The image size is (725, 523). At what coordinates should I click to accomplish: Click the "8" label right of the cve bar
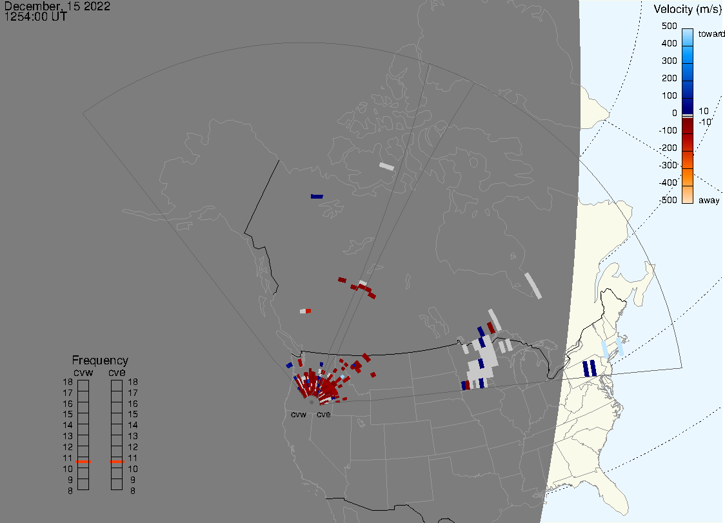point(133,491)
